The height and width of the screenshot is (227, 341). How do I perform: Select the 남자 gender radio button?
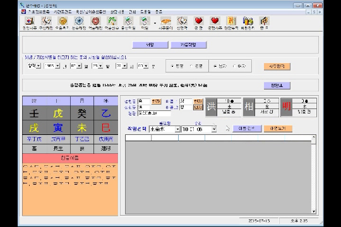tap(215, 66)
